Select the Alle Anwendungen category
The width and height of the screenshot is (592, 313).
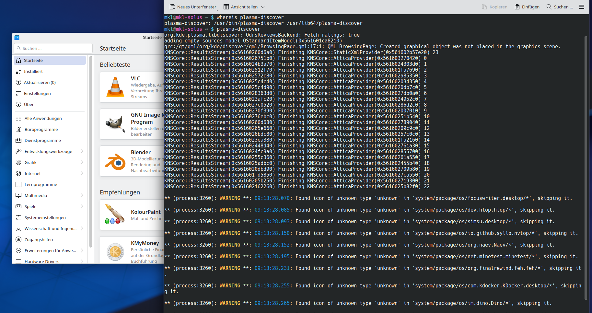click(x=43, y=118)
